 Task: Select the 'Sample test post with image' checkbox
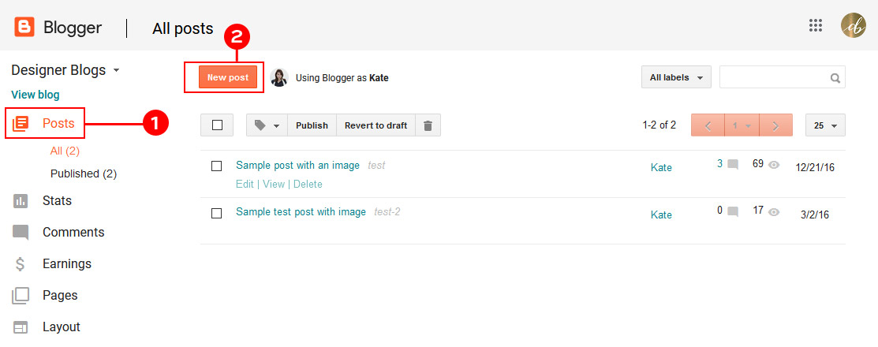(217, 213)
